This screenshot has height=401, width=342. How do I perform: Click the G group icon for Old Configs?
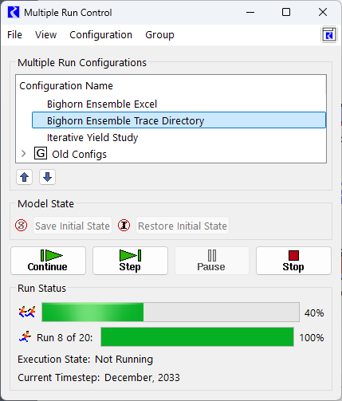tap(41, 154)
